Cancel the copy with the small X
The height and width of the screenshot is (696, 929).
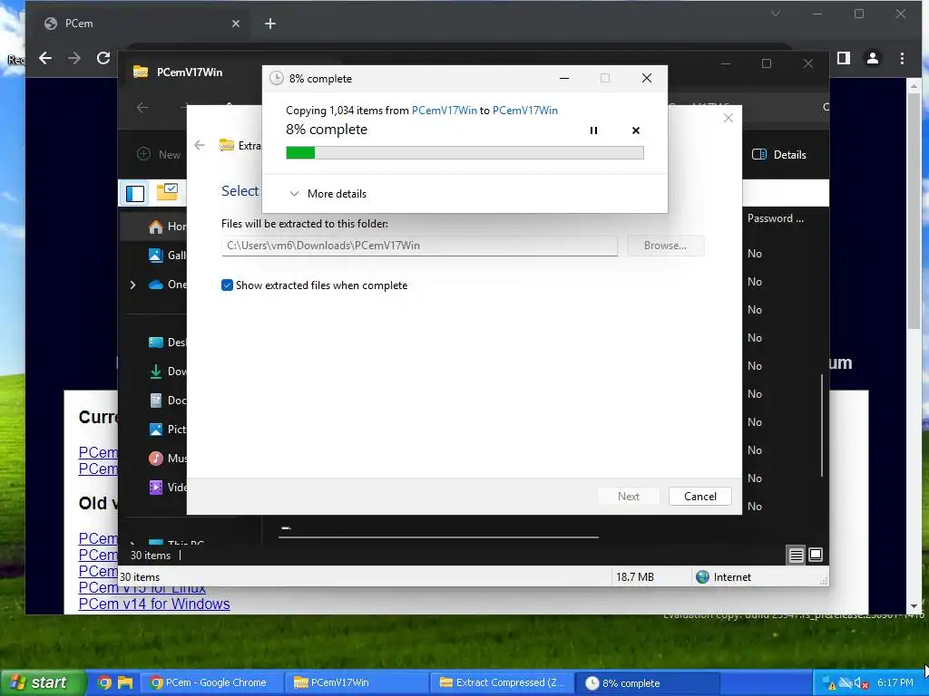636,130
